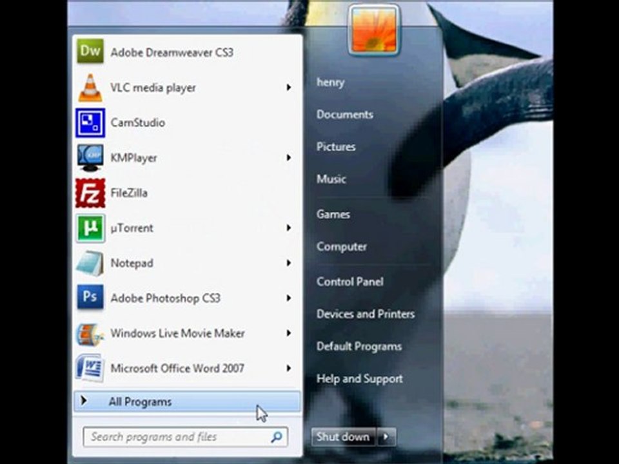Launch the Adobe Photoshop CS3 icon
Screen dimensions: 619x464
[x=90, y=296]
